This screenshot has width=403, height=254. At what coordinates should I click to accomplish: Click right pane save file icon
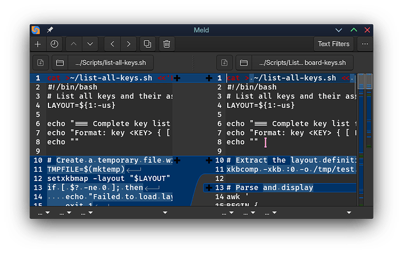click(224, 62)
